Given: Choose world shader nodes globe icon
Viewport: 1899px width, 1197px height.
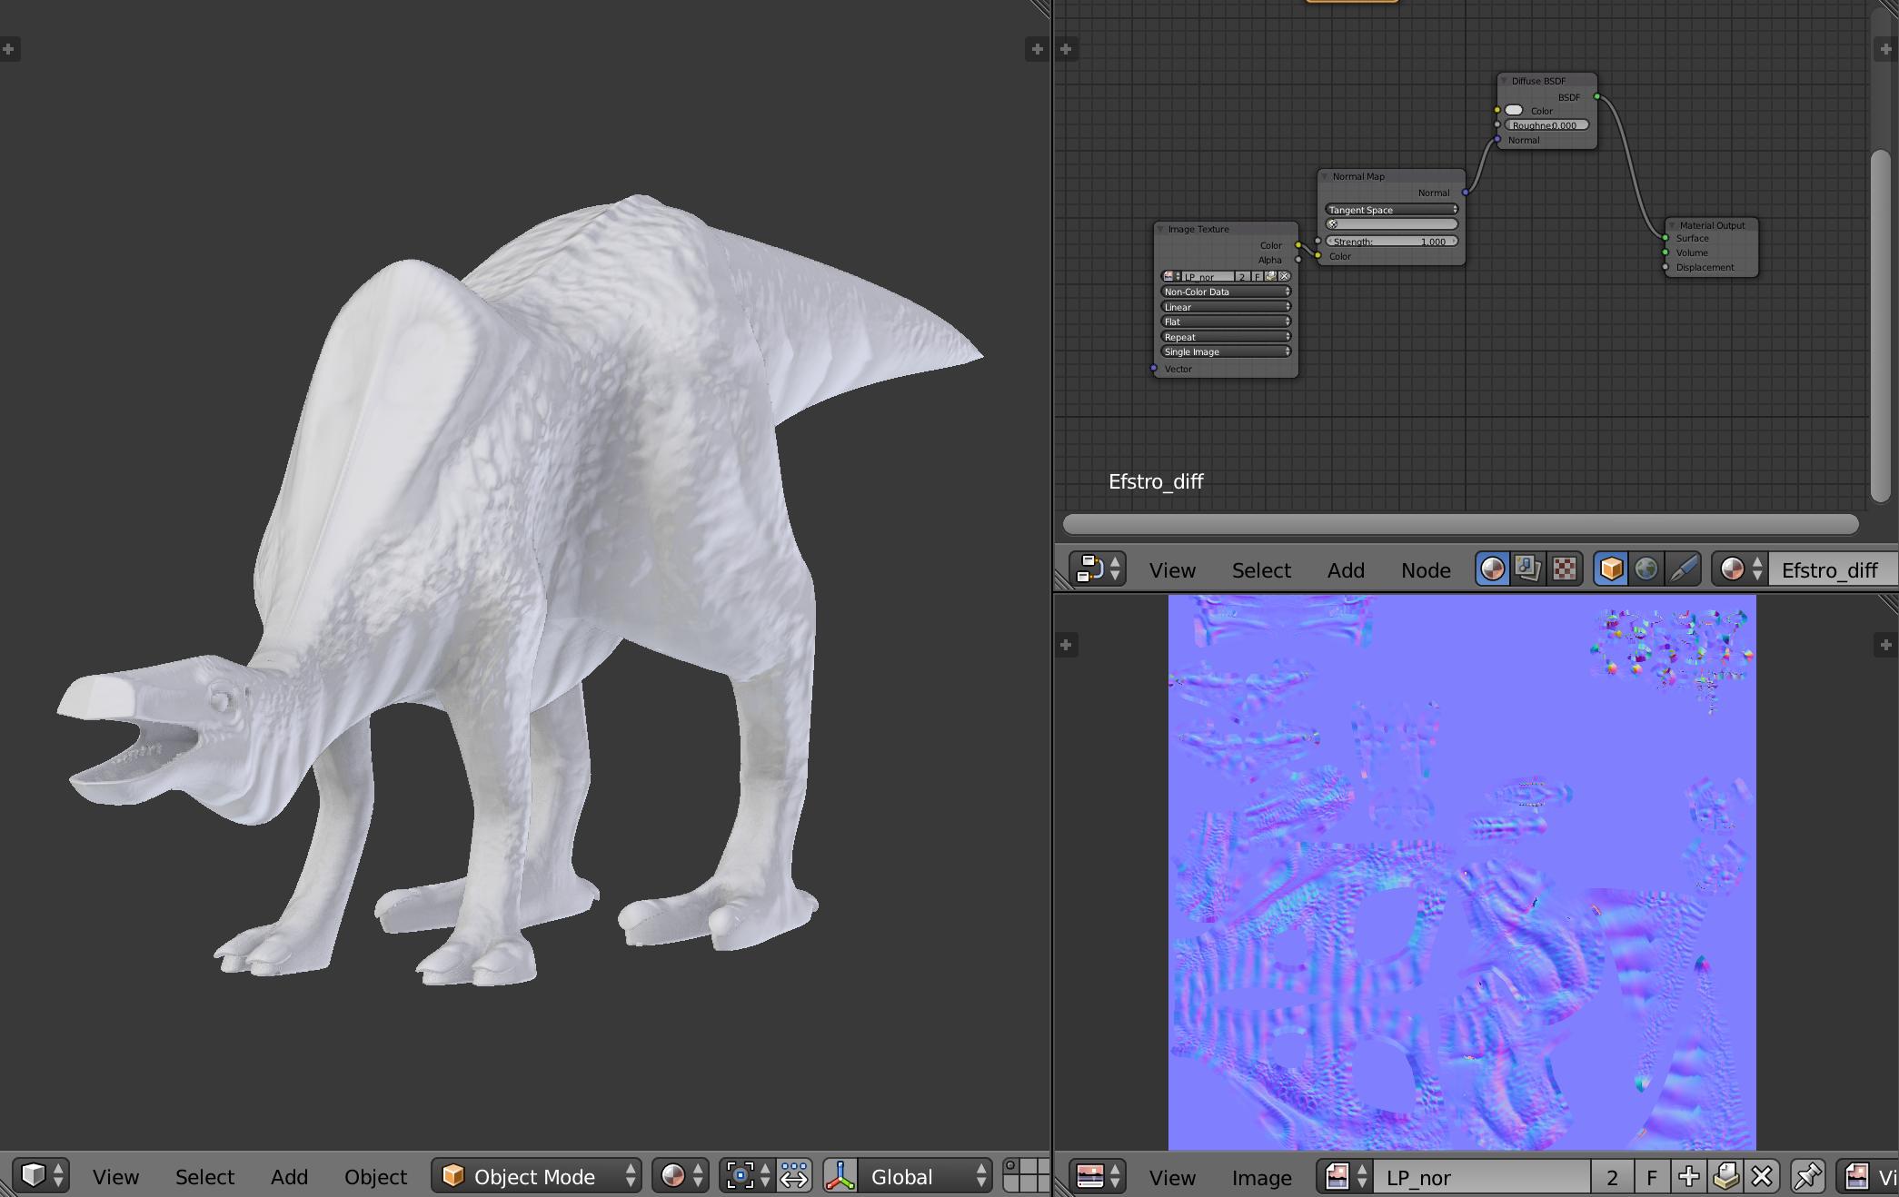Looking at the screenshot, I should (1646, 569).
